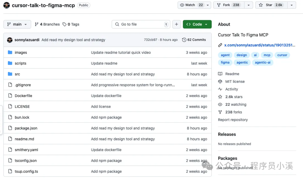Click the src folder icon
303x178 pixels.
click(10, 74)
